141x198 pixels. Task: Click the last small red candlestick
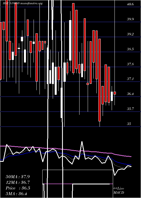point(115,93)
